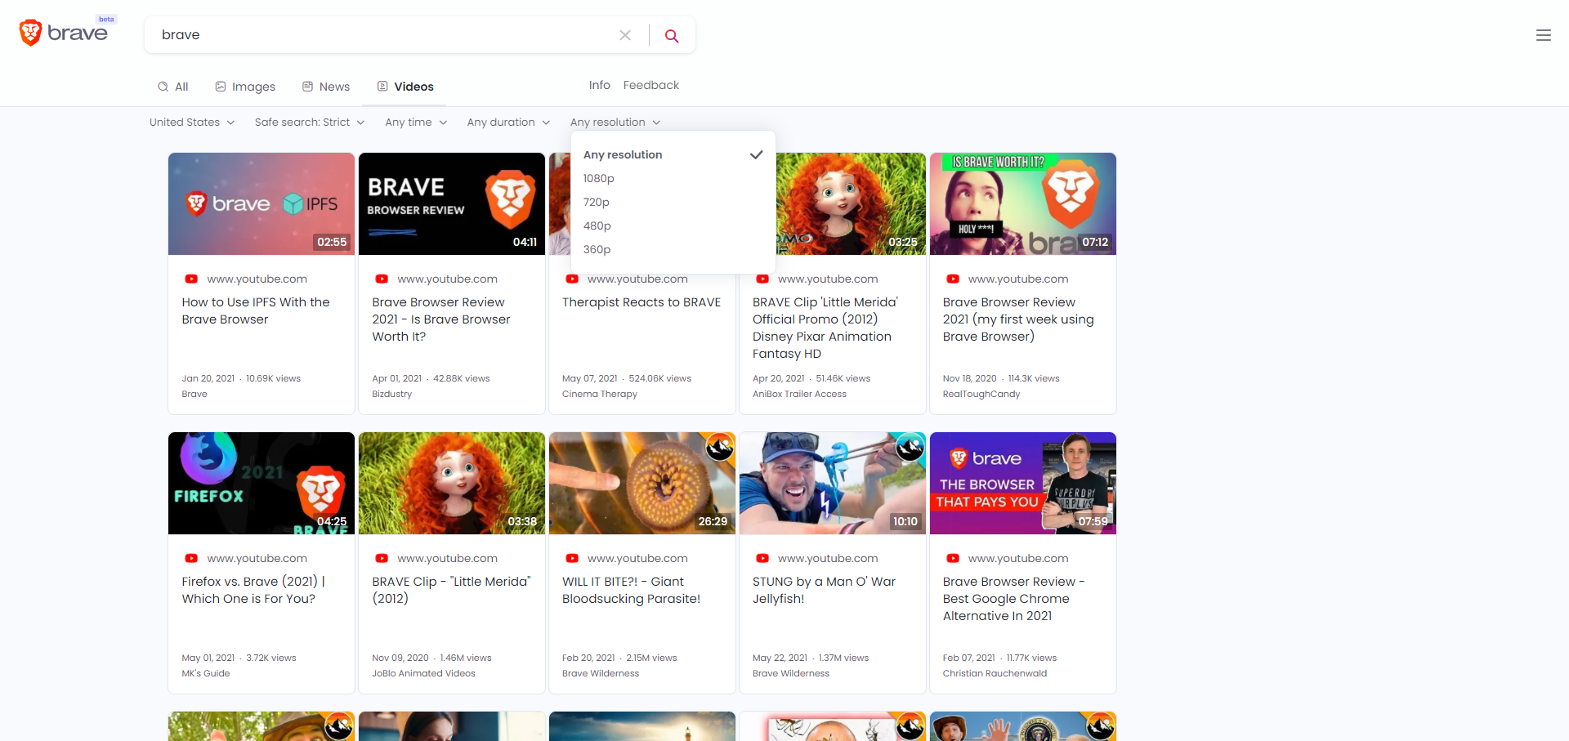Click the magnifier search button
The width and height of the screenshot is (1569, 741).
(x=672, y=35)
